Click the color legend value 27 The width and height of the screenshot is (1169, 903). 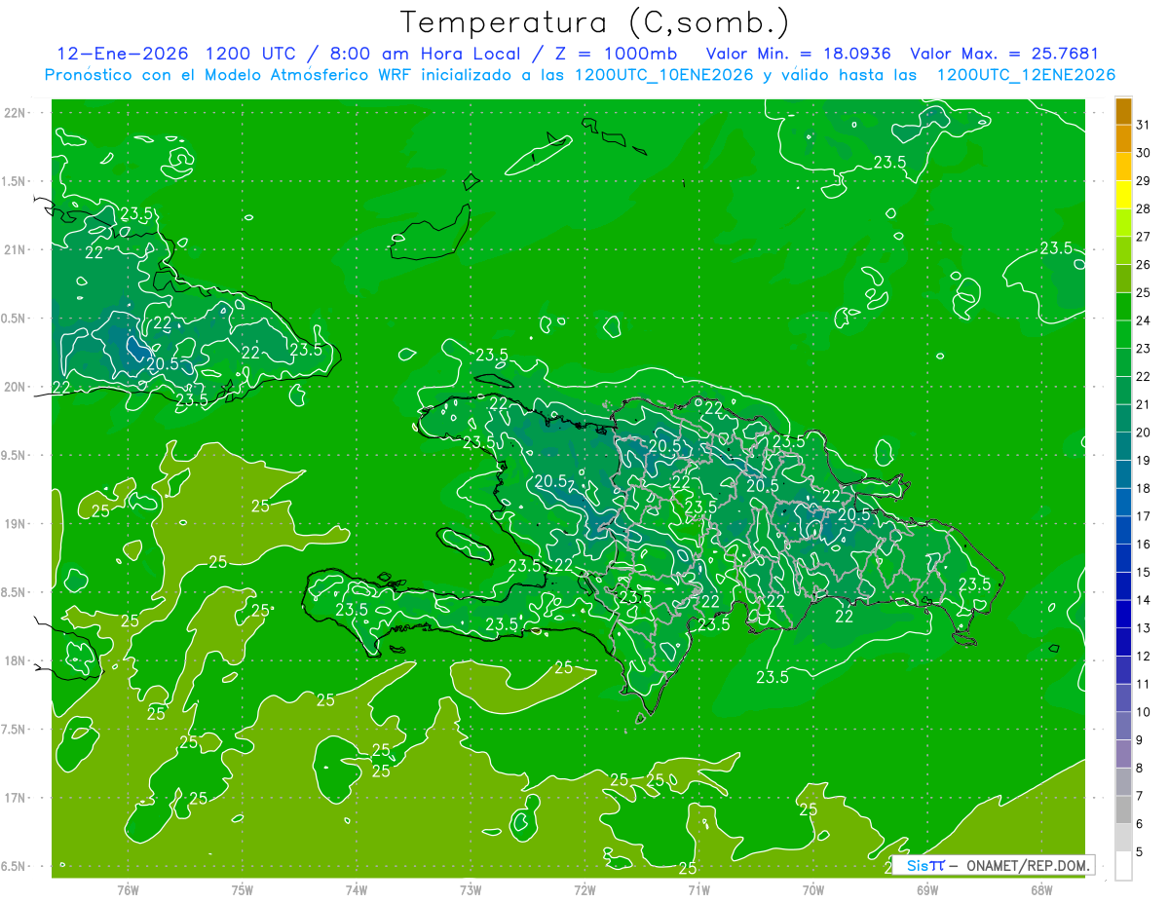(x=1144, y=236)
